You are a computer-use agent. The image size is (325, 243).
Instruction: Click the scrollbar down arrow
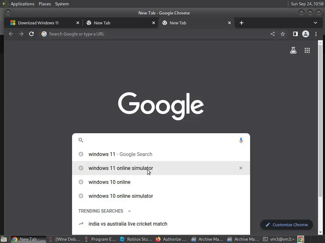click(320, 232)
